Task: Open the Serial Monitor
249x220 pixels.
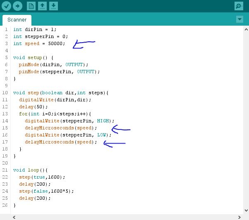Action: [x=239, y=6]
